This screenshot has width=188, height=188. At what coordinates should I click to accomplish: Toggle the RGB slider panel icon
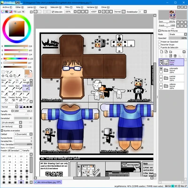[x=7, y=12]
